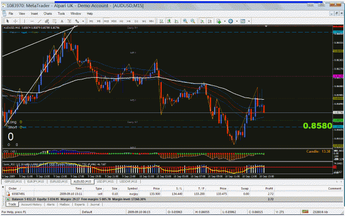Open the Window menu

click(76, 14)
